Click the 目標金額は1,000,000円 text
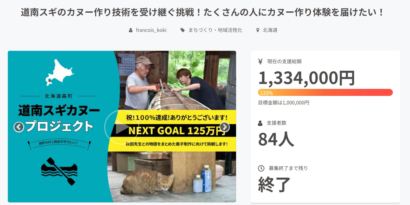Screen dimensions: 410x205 tap(284, 103)
